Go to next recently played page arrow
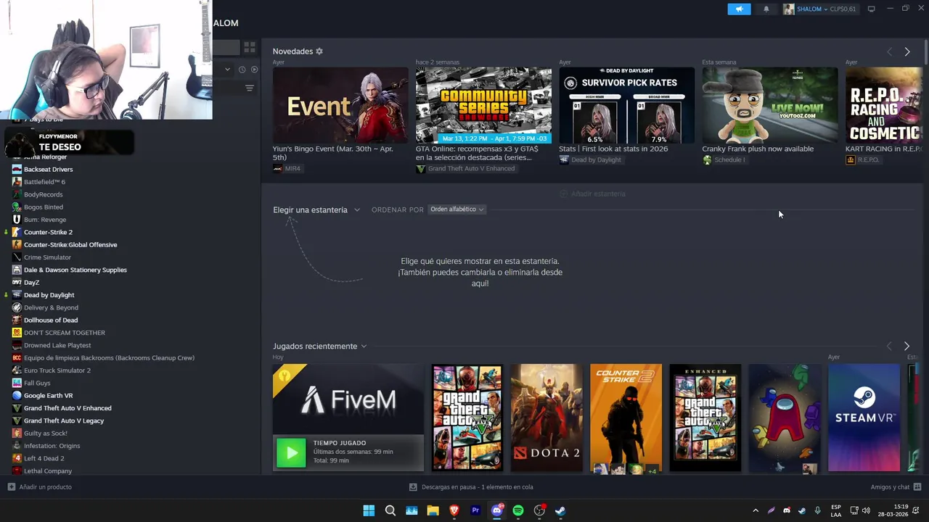This screenshot has height=522, width=929. tap(907, 346)
